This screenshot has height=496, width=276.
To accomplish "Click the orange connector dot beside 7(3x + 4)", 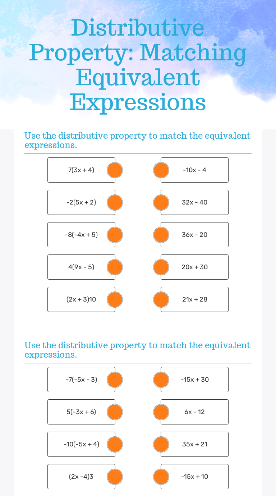I will click(x=115, y=170).
